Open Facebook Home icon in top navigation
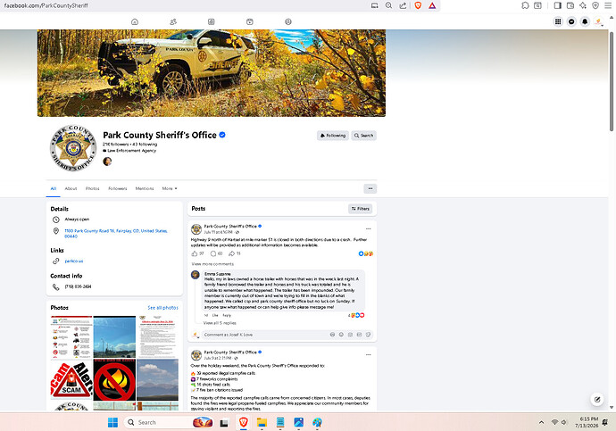The width and height of the screenshot is (616, 431). click(x=135, y=21)
